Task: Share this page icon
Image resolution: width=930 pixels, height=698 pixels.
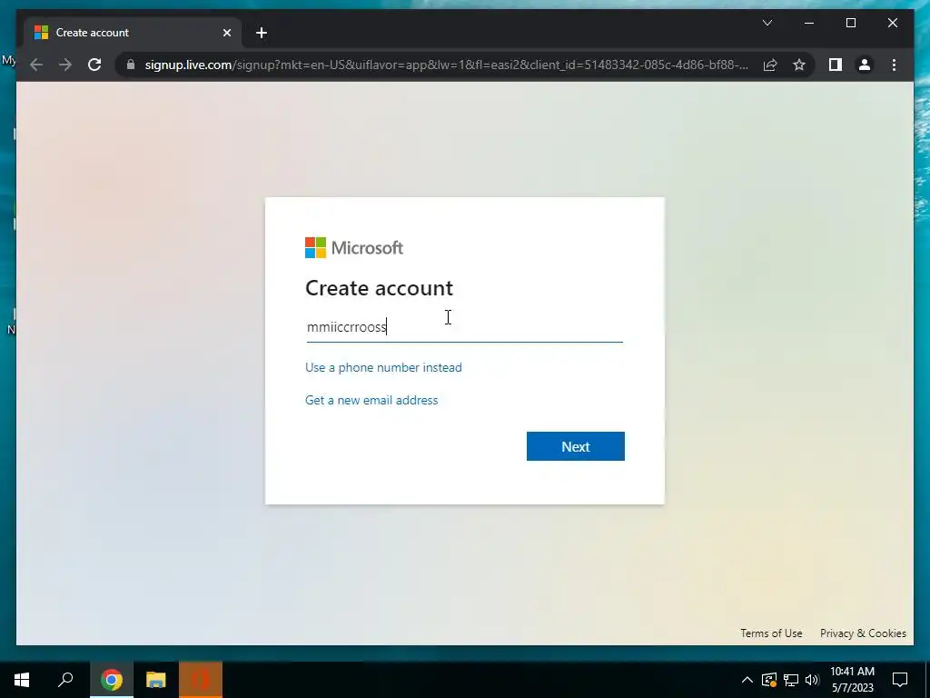Action: click(x=770, y=65)
